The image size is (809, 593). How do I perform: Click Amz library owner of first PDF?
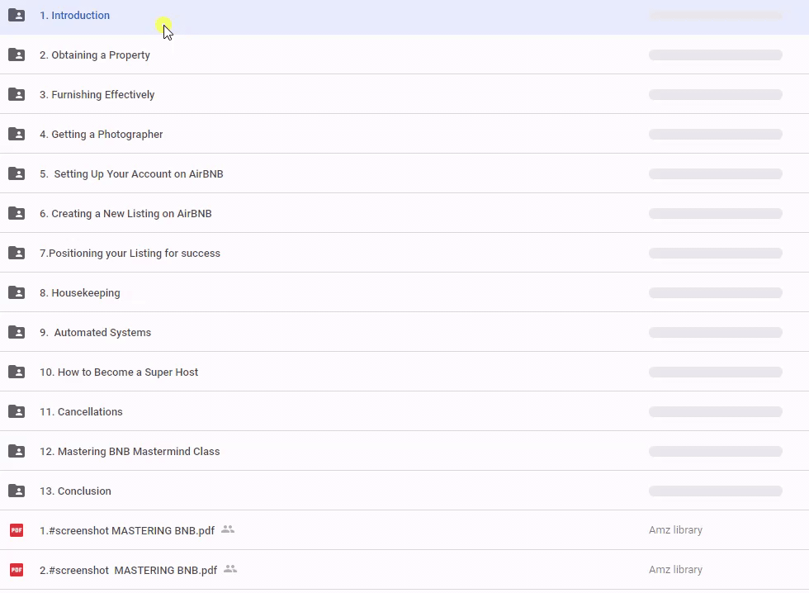[x=675, y=530]
